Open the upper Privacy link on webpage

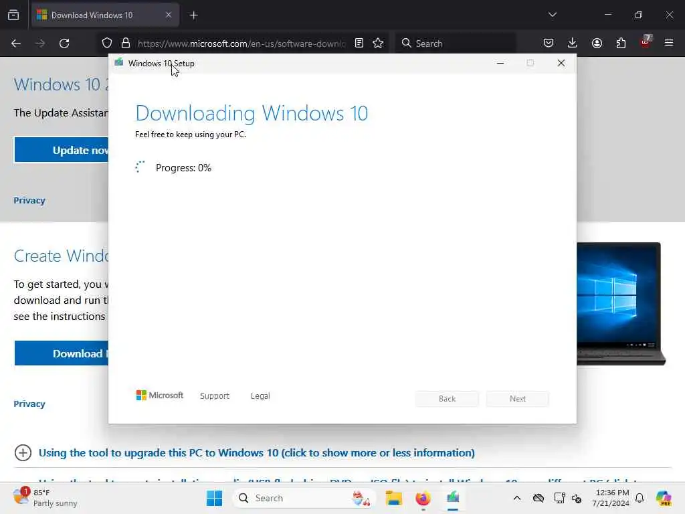tap(29, 200)
